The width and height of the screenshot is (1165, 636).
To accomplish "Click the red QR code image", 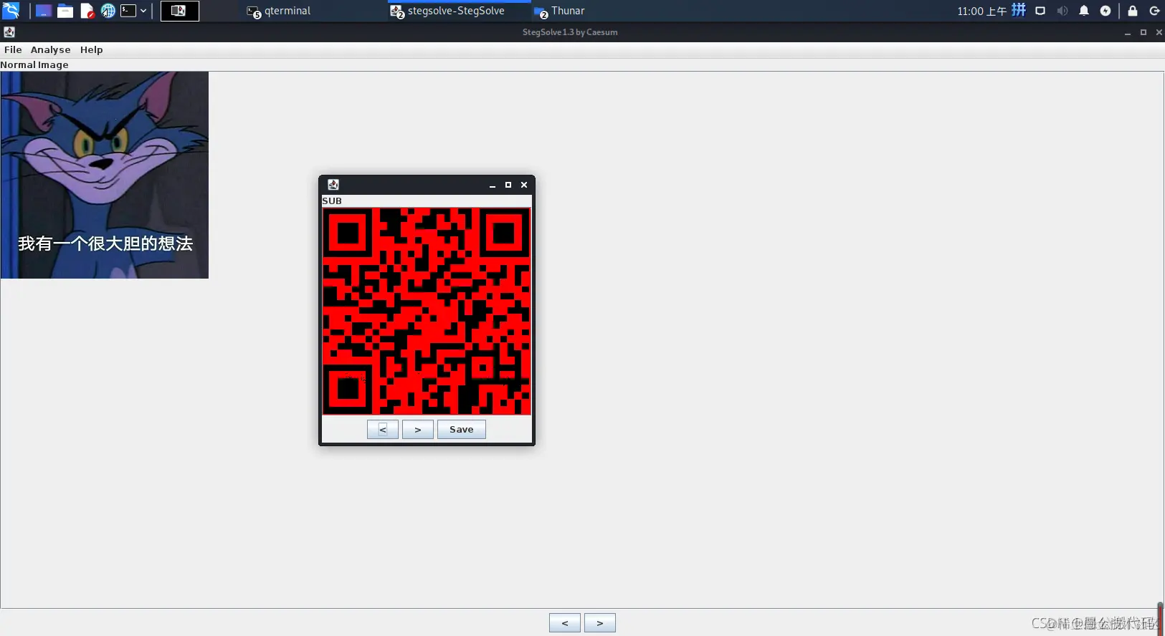I will [x=427, y=312].
